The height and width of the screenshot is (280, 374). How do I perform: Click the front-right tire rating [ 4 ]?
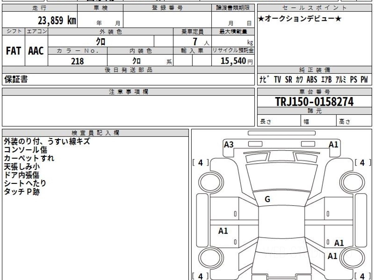click(x=362, y=163)
